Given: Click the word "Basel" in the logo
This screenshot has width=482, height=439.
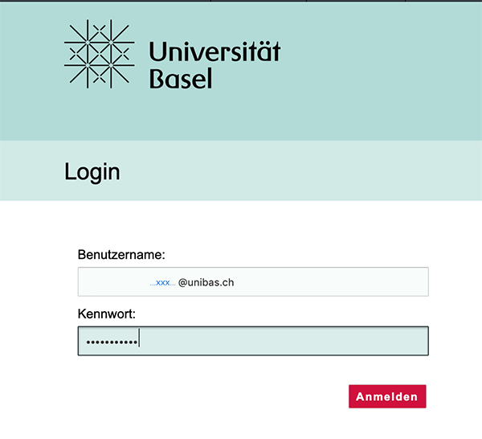Looking at the screenshot, I should [x=180, y=79].
